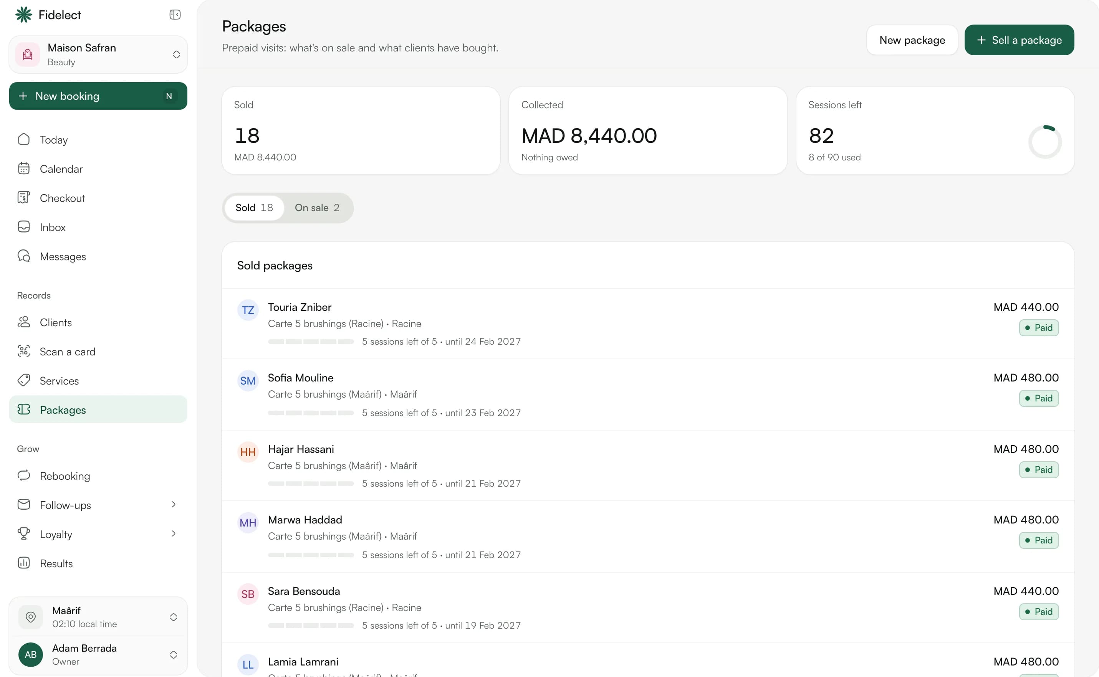Click the Sessions left progress ring
Screen dimensions: 1099x677
(1045, 142)
